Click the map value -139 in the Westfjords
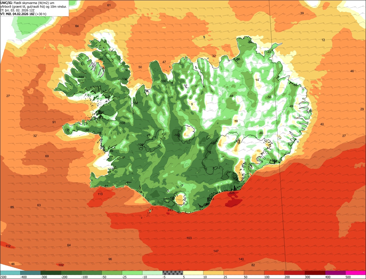 click(81, 77)
